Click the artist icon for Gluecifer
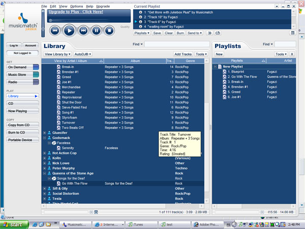 (49, 133)
